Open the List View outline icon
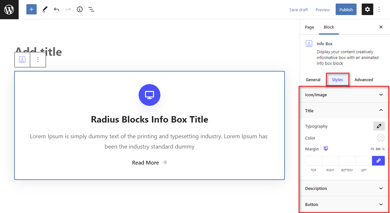The image size is (390, 213). pos(91,9)
